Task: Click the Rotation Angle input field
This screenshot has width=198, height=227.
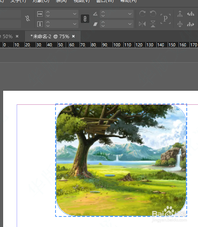Action: click(116, 14)
